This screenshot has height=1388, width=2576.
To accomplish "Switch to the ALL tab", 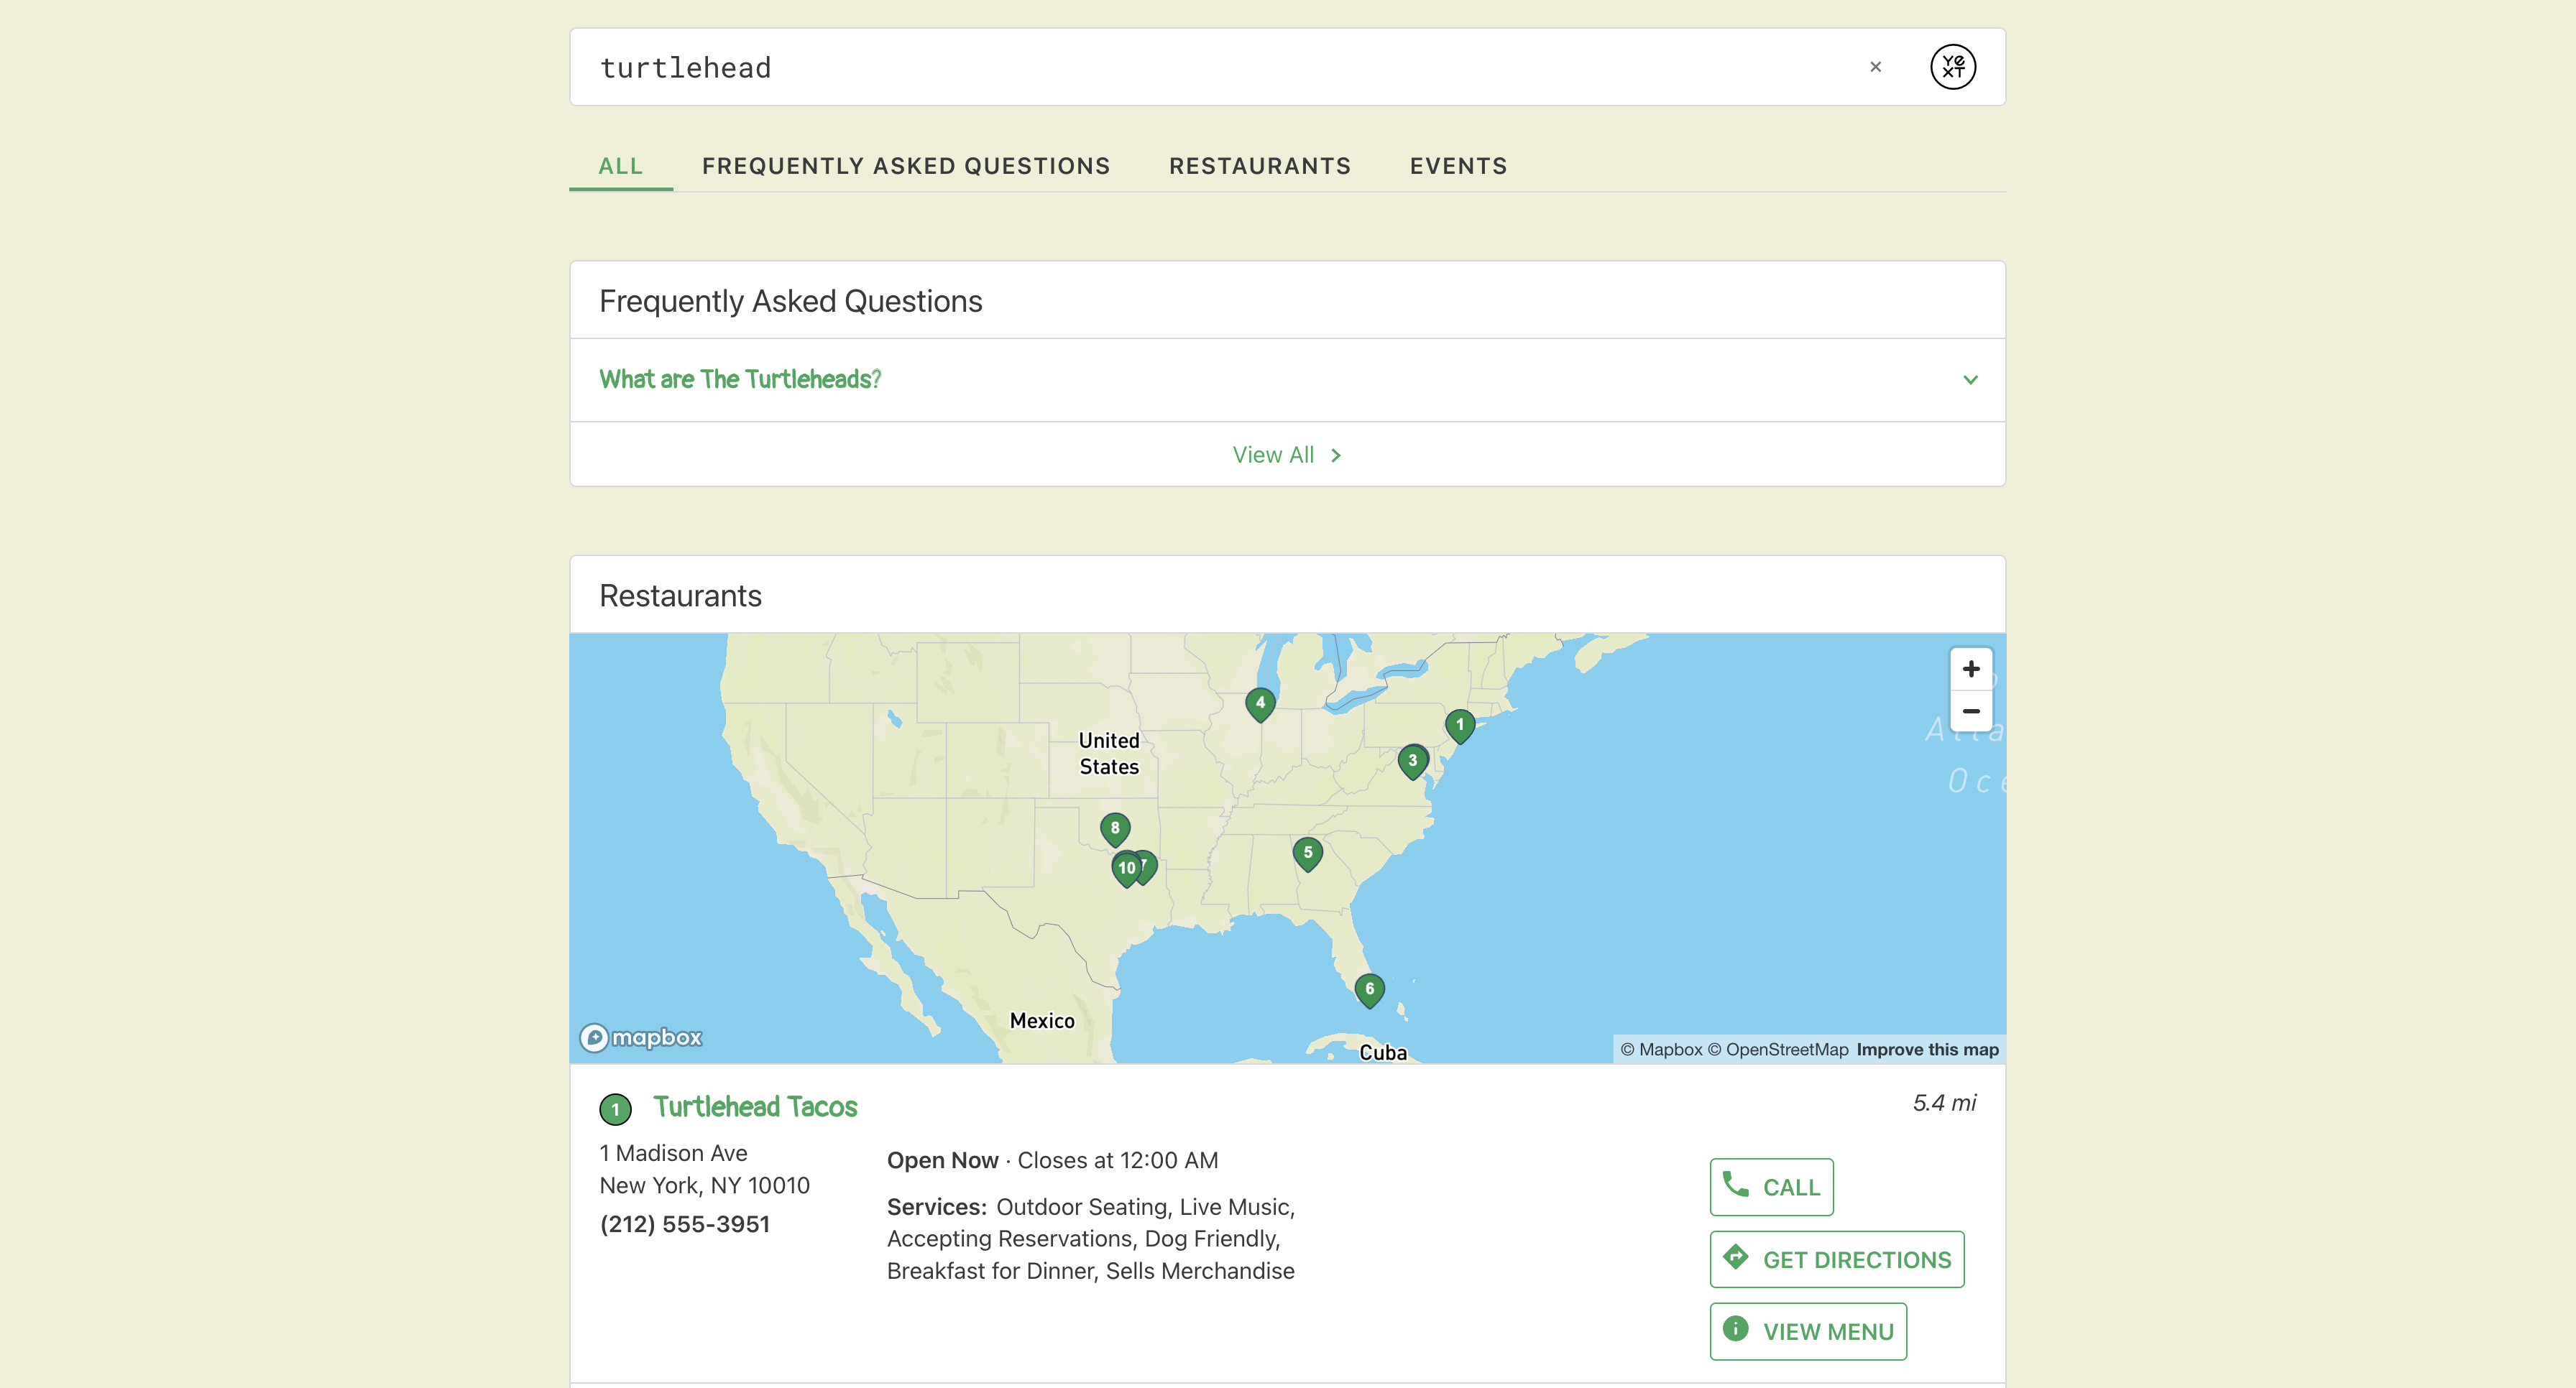I will pyautogui.click(x=620, y=166).
